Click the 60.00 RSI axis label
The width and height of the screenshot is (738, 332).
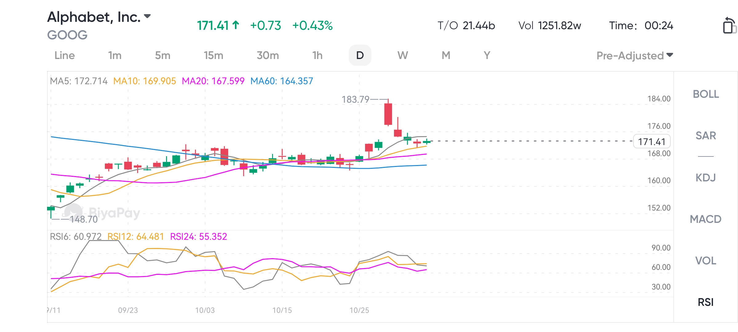[661, 267]
